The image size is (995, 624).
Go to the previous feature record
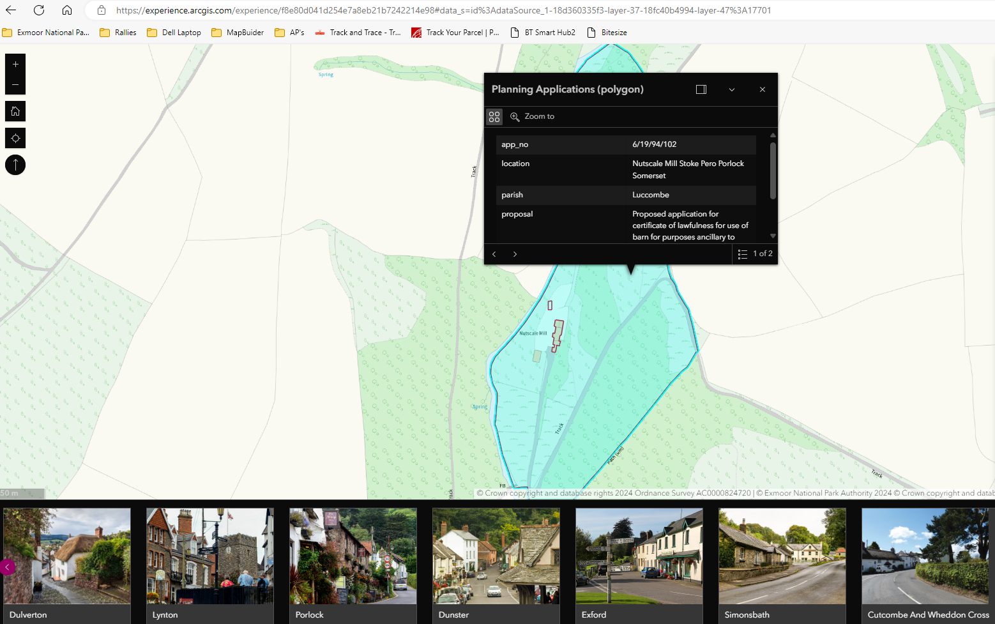click(x=494, y=254)
